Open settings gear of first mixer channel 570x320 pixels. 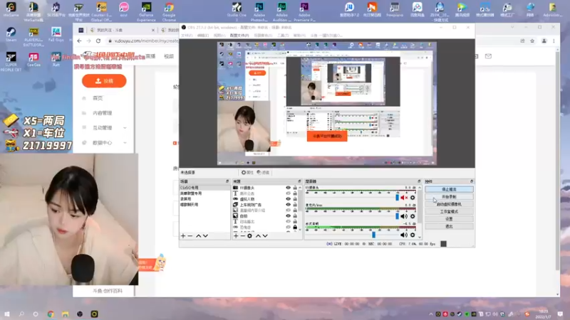coord(413,198)
